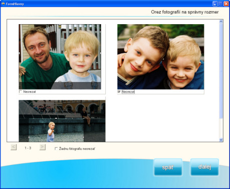
Task: Click the späť button
Action: pos(168,167)
